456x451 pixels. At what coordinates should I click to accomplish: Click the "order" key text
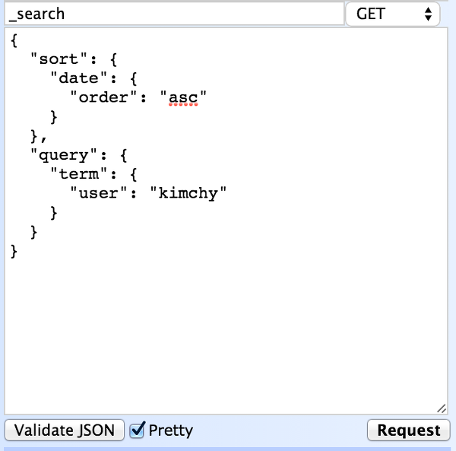point(103,97)
